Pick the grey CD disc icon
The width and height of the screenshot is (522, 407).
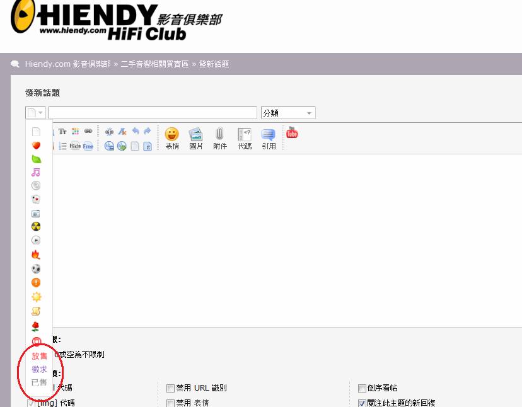36,185
